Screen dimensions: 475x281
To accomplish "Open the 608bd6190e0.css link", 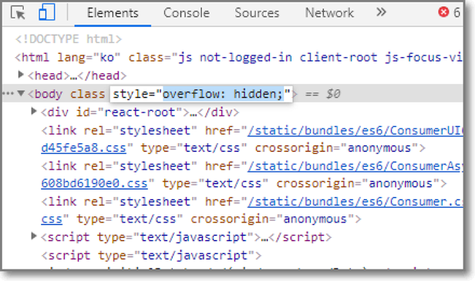I will tap(95, 183).
